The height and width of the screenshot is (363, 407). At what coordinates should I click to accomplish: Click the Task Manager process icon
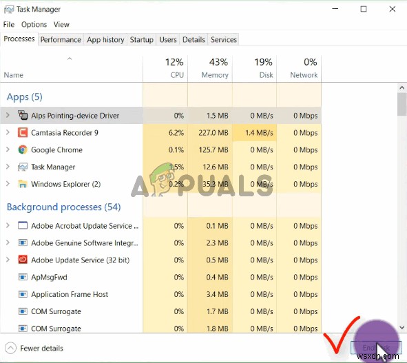click(x=23, y=167)
